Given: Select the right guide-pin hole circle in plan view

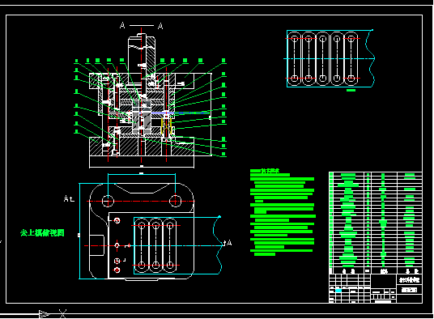Looking at the screenshot, I should pyautogui.click(x=175, y=201).
